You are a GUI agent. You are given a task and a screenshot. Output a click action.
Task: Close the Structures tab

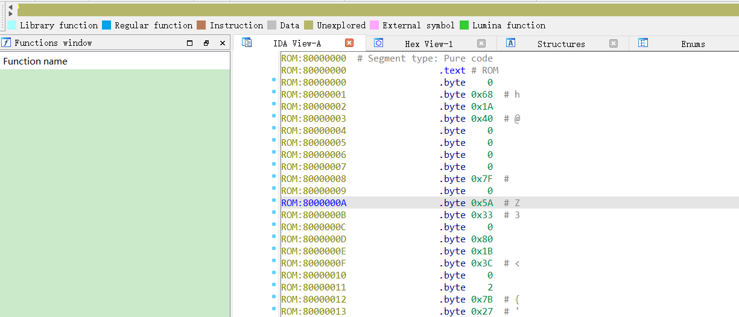(x=614, y=43)
